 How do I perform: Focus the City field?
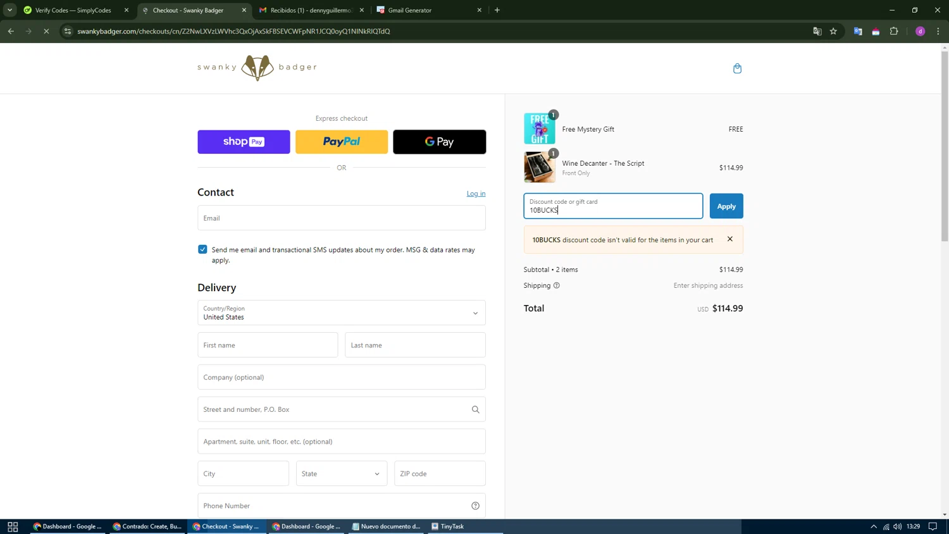pos(243,473)
